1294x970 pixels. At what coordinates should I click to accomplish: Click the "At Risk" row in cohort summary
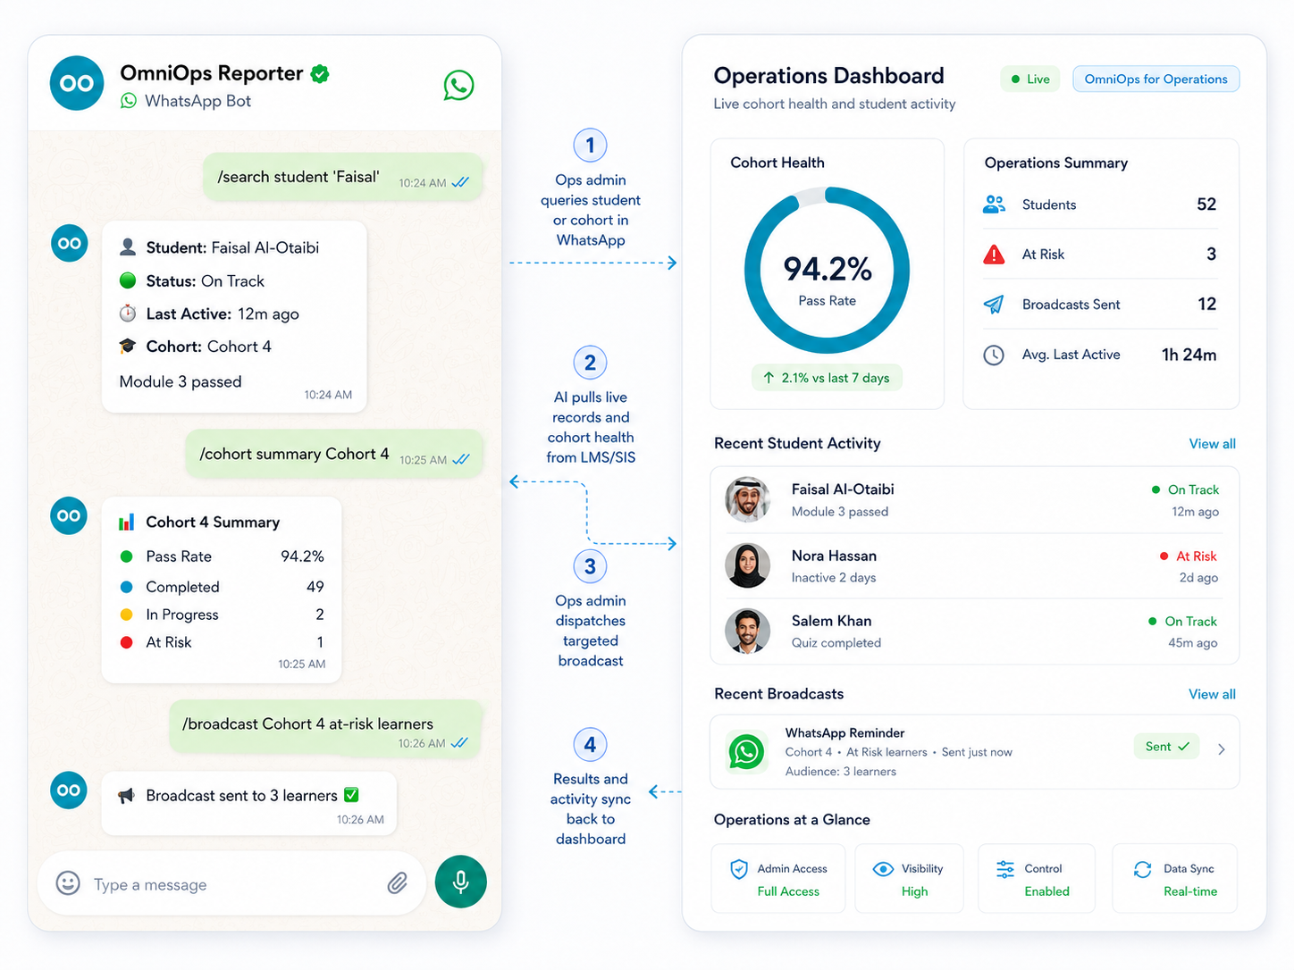point(222,642)
